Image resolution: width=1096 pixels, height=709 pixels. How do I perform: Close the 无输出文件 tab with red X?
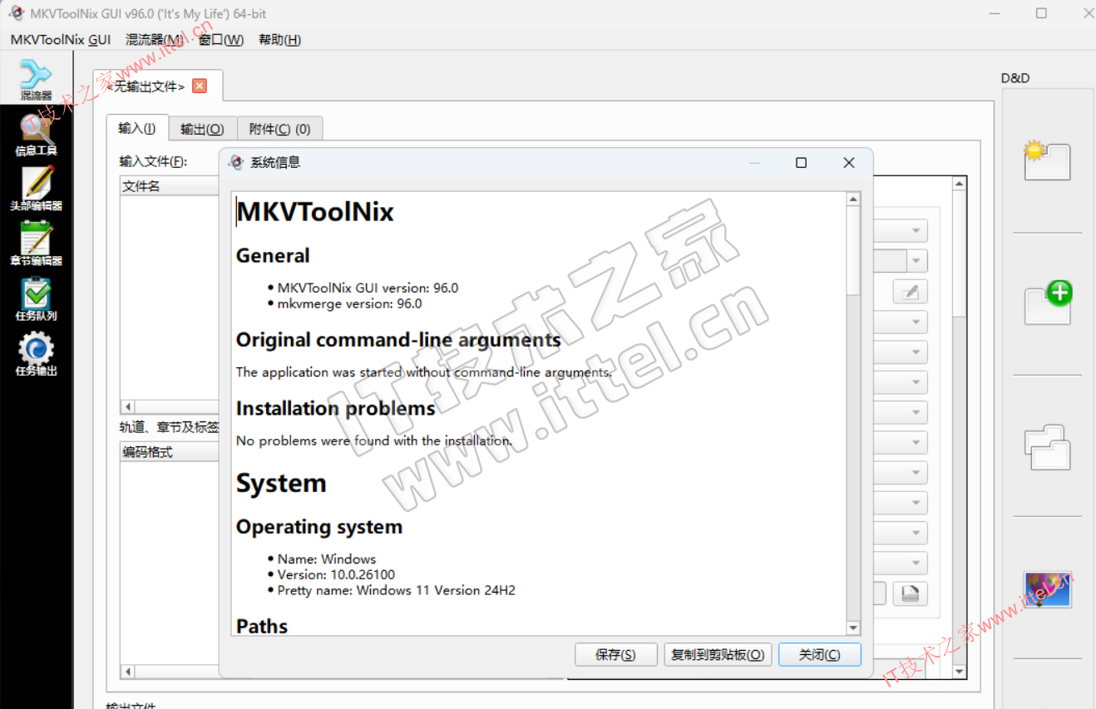coord(199,86)
